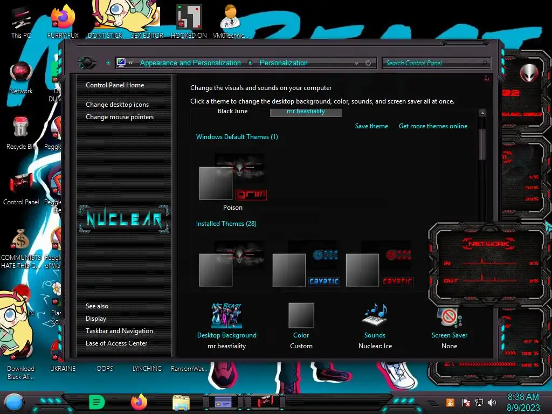This screenshot has height=414, width=552.
Task: Select the mr beastiality theme
Action: tap(306, 112)
